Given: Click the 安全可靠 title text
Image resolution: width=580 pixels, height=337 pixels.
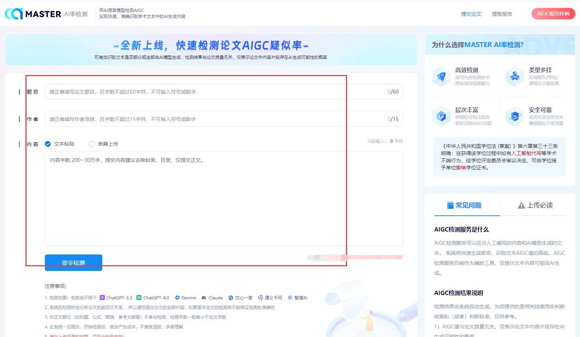Looking at the screenshot, I should coord(540,110).
